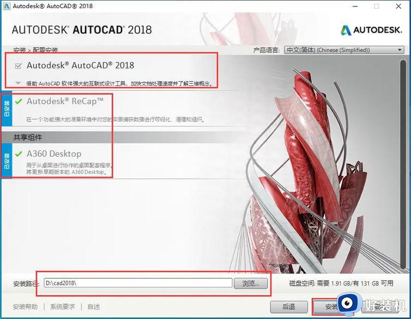411x319 pixels.
Task: Click the 浏览 browse button
Action: coord(251,283)
